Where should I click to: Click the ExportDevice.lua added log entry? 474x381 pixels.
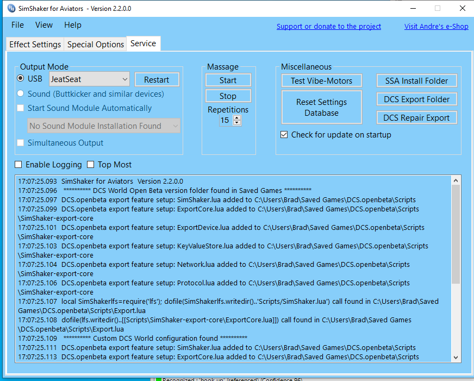click(221, 232)
